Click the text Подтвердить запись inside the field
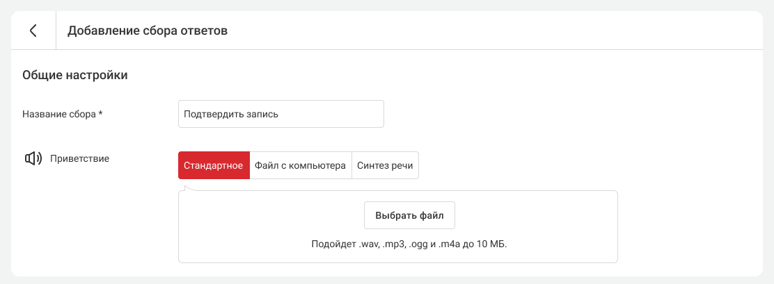This screenshot has width=774, height=284. (x=231, y=115)
